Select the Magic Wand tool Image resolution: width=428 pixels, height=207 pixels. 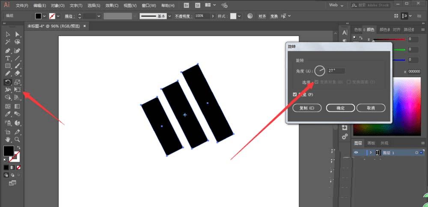tap(8, 42)
